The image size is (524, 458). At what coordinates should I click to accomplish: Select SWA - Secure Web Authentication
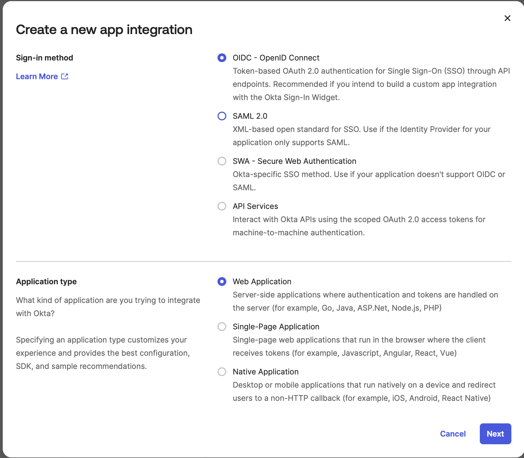222,161
